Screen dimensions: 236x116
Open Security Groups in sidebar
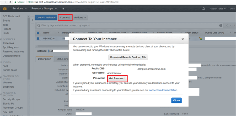click(11, 99)
